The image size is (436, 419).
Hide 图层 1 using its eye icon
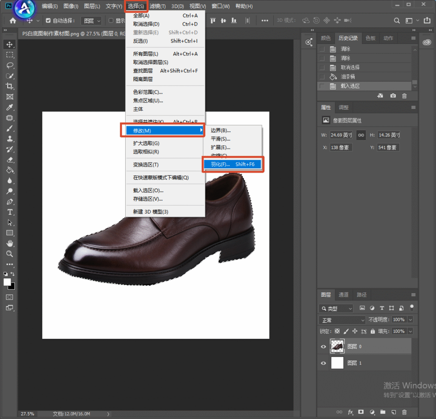324,363
